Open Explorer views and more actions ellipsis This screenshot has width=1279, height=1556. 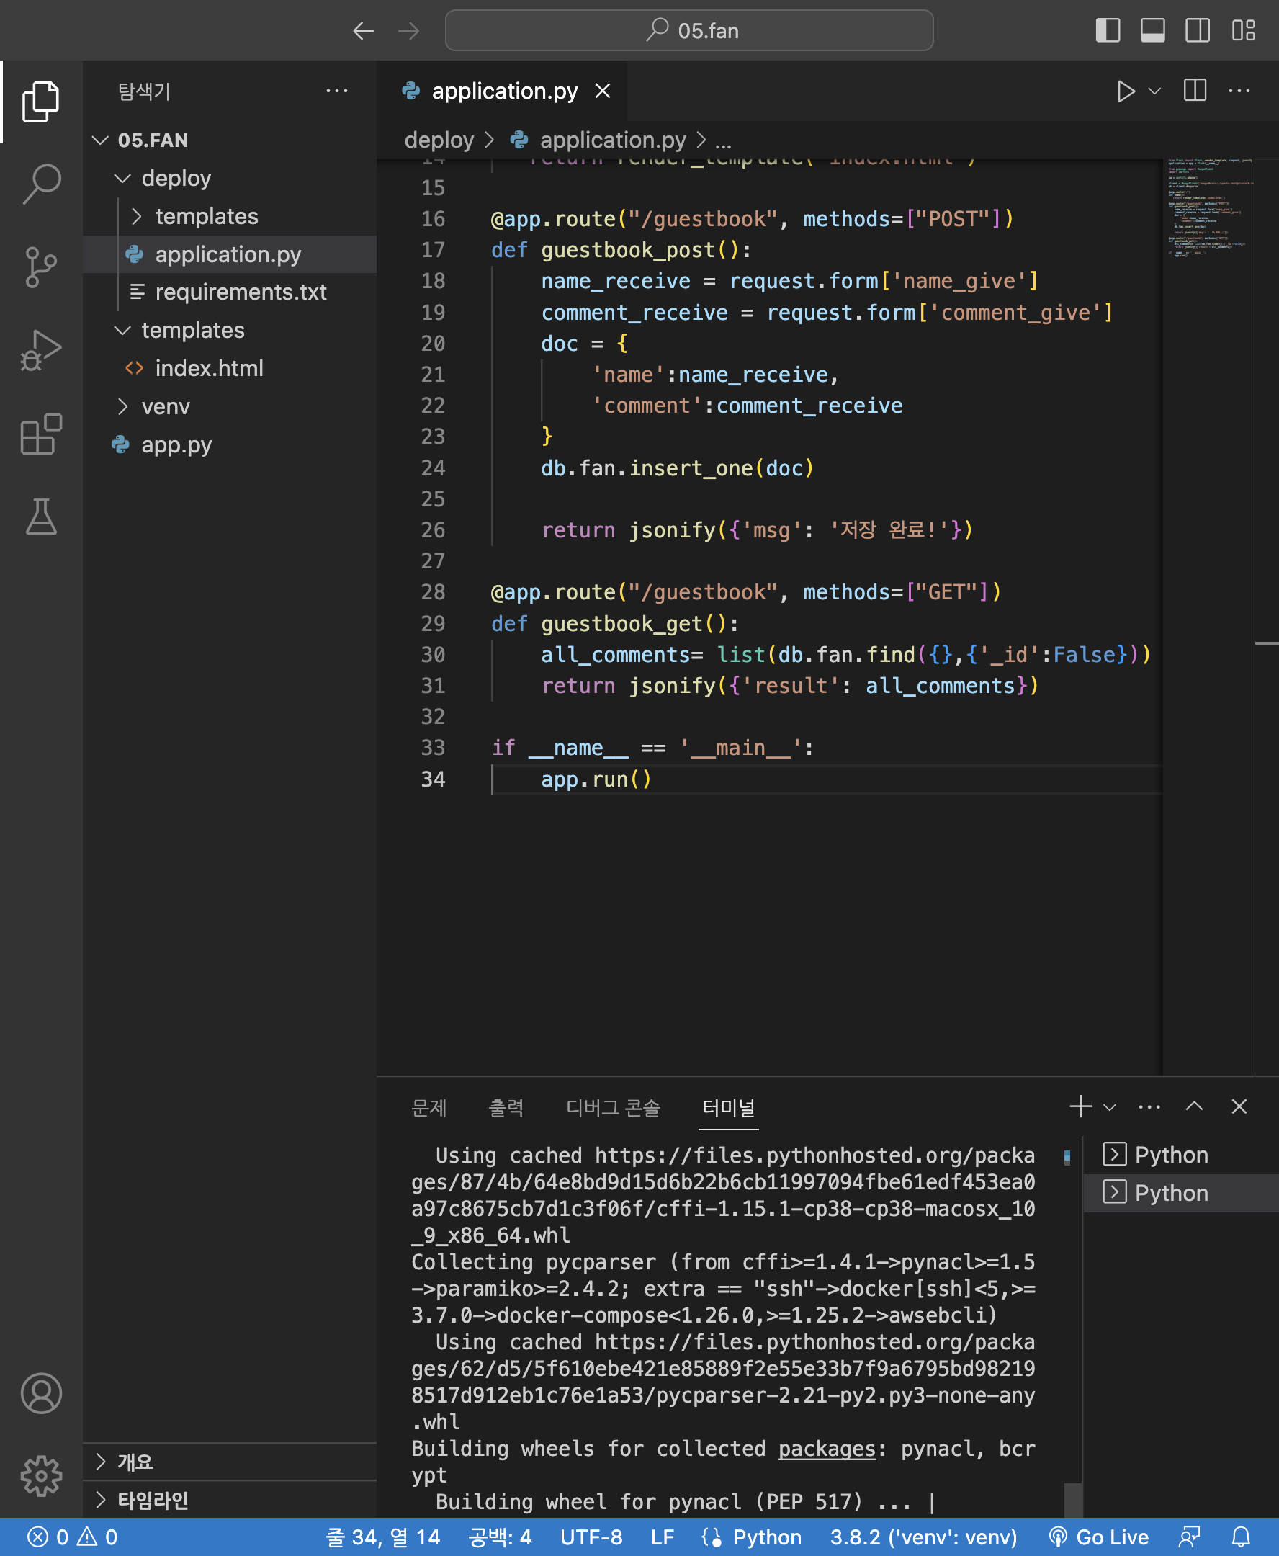(337, 91)
